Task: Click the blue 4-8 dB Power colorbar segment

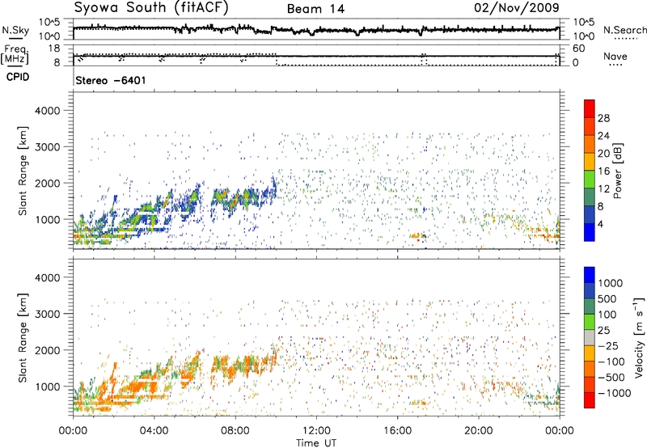Action: coord(590,214)
